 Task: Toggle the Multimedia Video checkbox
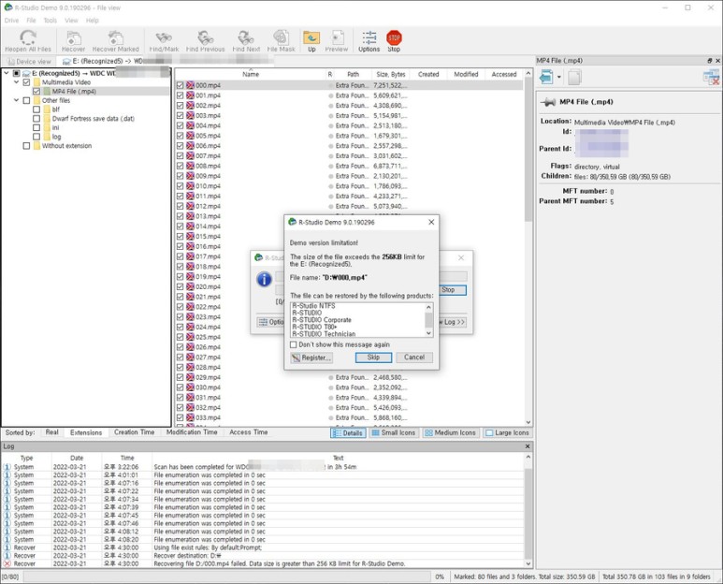coord(26,82)
